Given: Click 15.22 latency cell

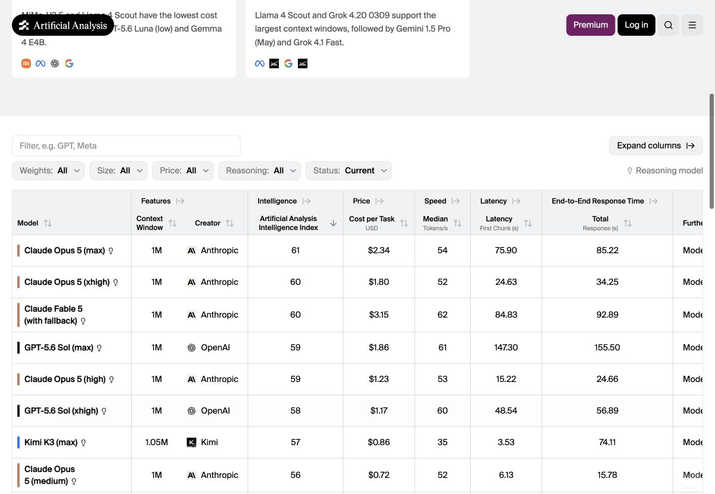Looking at the screenshot, I should [506, 379].
